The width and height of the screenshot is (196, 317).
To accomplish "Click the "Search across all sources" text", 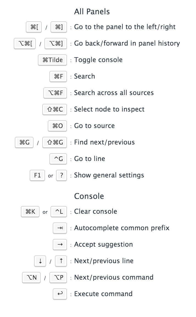I will (x=114, y=93).
